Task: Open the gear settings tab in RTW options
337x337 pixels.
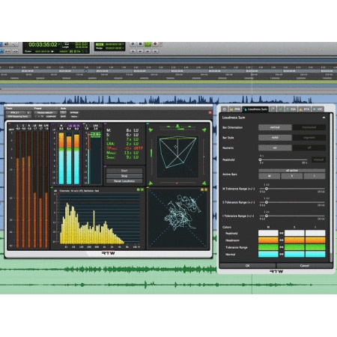Action: click(x=224, y=109)
